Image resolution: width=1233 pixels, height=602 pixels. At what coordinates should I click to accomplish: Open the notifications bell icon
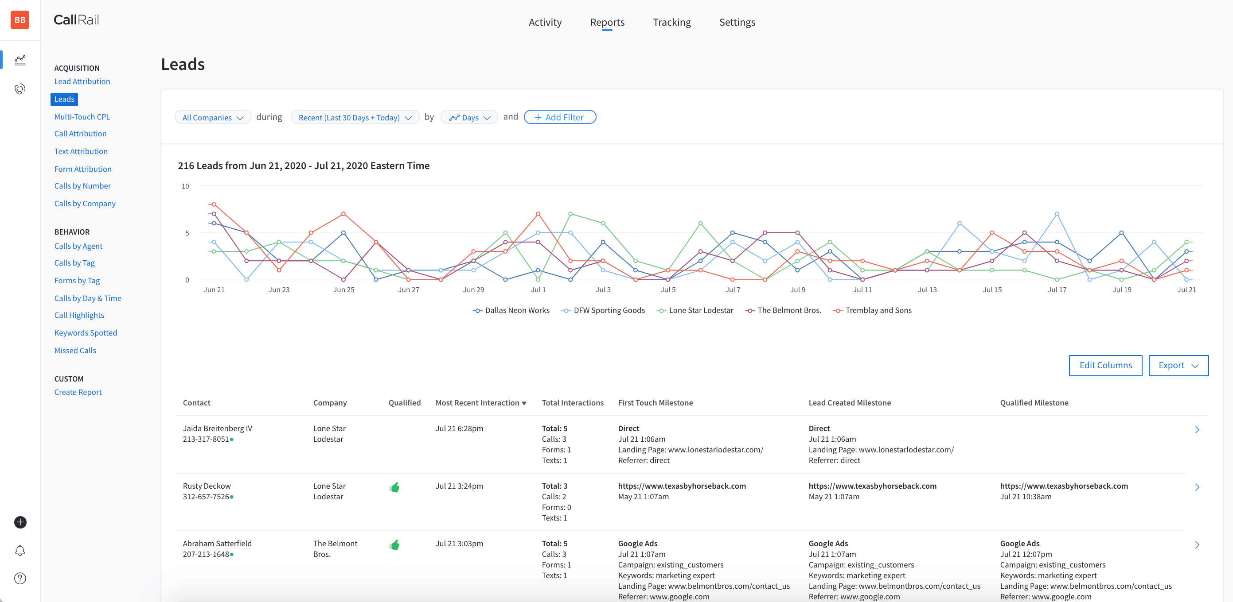20,550
